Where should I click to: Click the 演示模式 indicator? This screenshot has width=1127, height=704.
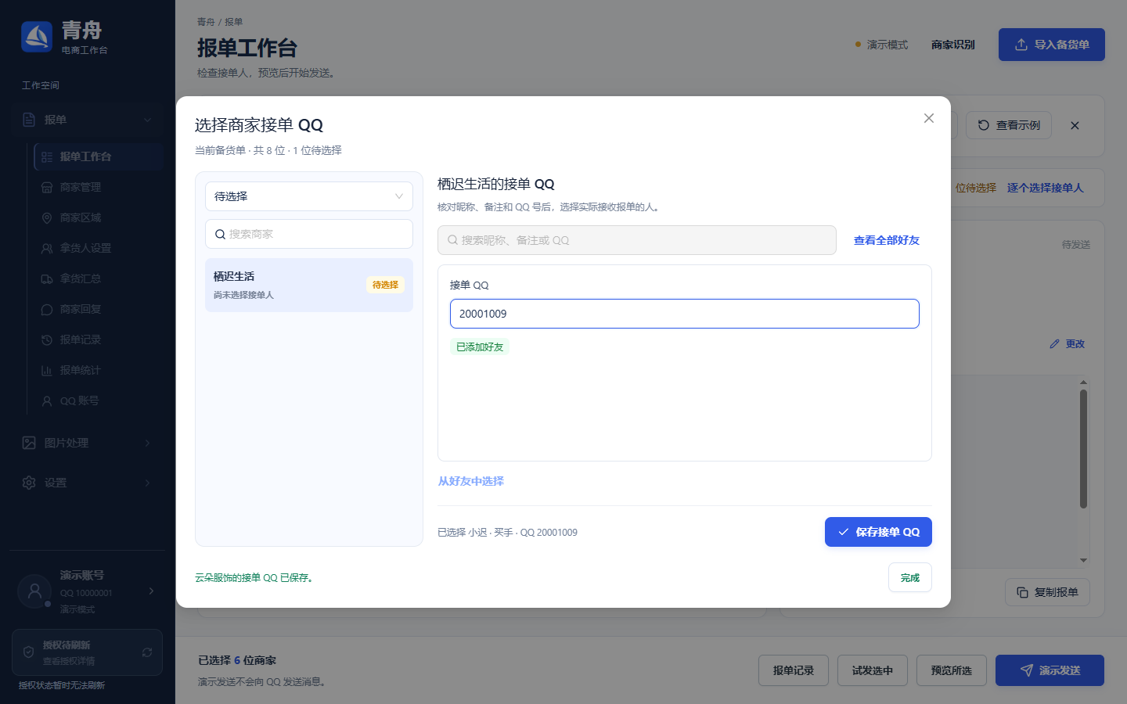(881, 45)
